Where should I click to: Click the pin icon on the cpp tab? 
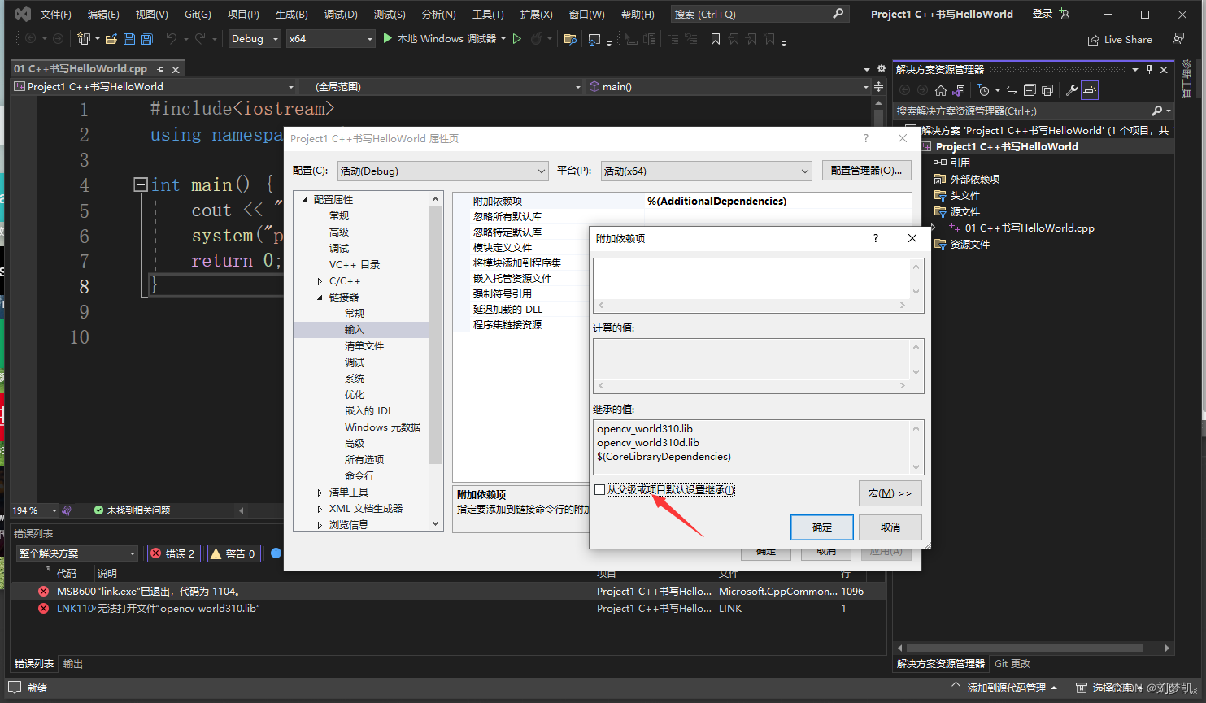(x=160, y=69)
